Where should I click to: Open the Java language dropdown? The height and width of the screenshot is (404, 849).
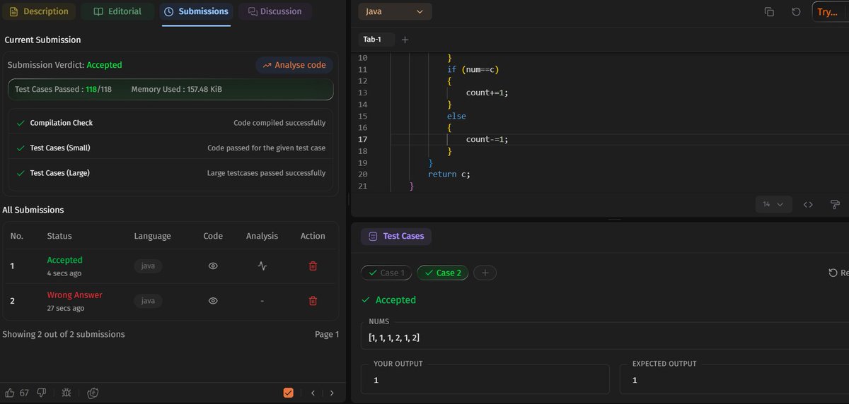[395, 11]
